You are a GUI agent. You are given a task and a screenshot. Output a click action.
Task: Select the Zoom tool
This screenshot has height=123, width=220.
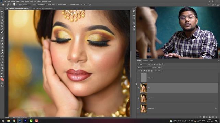click(x=2, y=71)
